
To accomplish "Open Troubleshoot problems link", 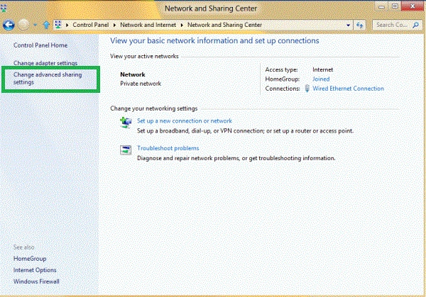I will (x=168, y=148).
